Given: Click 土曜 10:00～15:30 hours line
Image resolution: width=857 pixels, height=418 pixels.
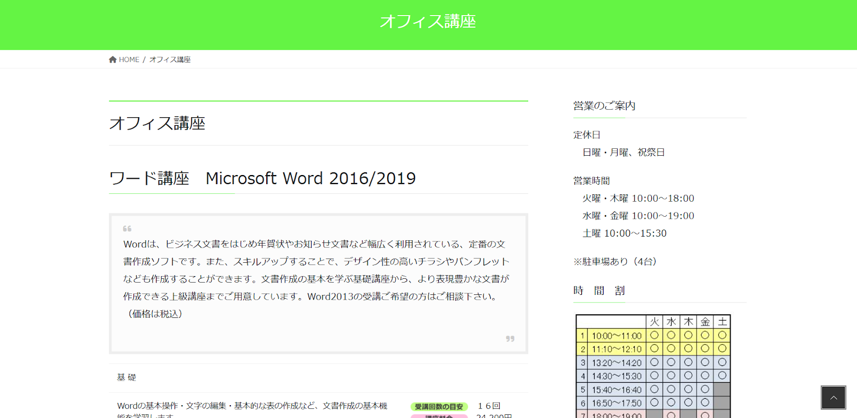Looking at the screenshot, I should pos(625,233).
